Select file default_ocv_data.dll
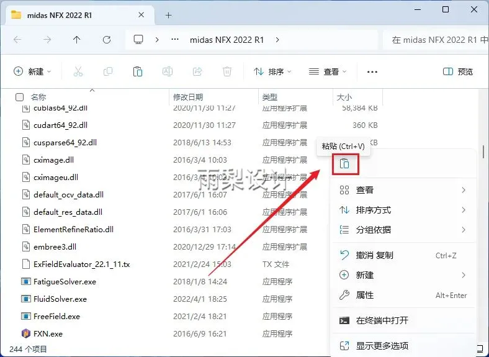This screenshot has height=357, width=489. (x=69, y=194)
